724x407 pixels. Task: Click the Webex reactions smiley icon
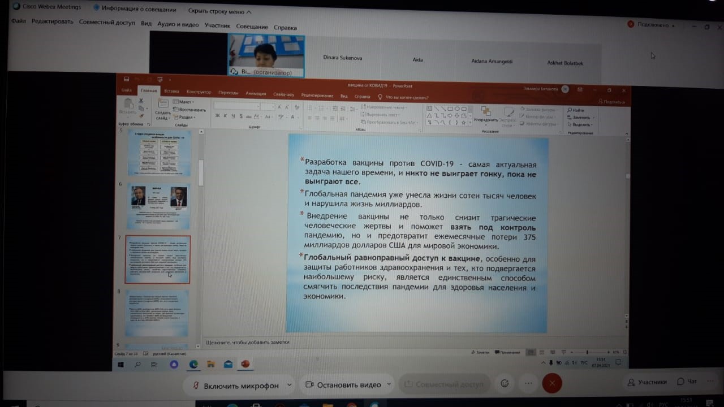pyautogui.click(x=505, y=384)
